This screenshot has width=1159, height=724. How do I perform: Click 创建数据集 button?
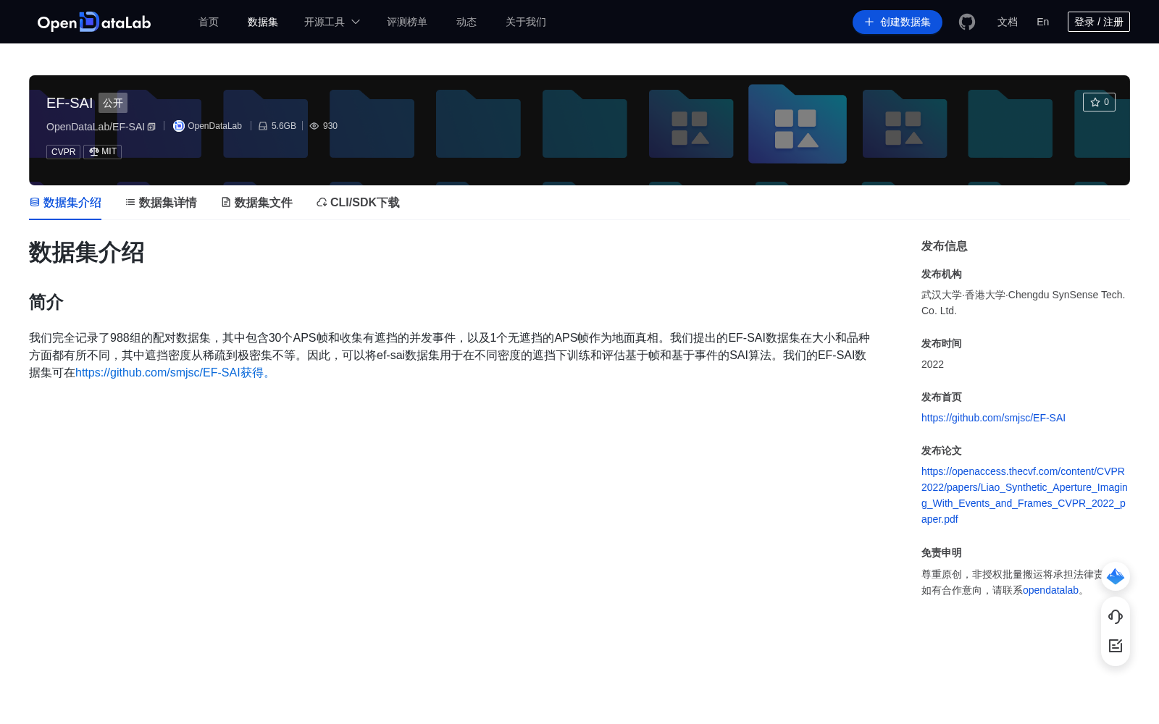(x=898, y=22)
